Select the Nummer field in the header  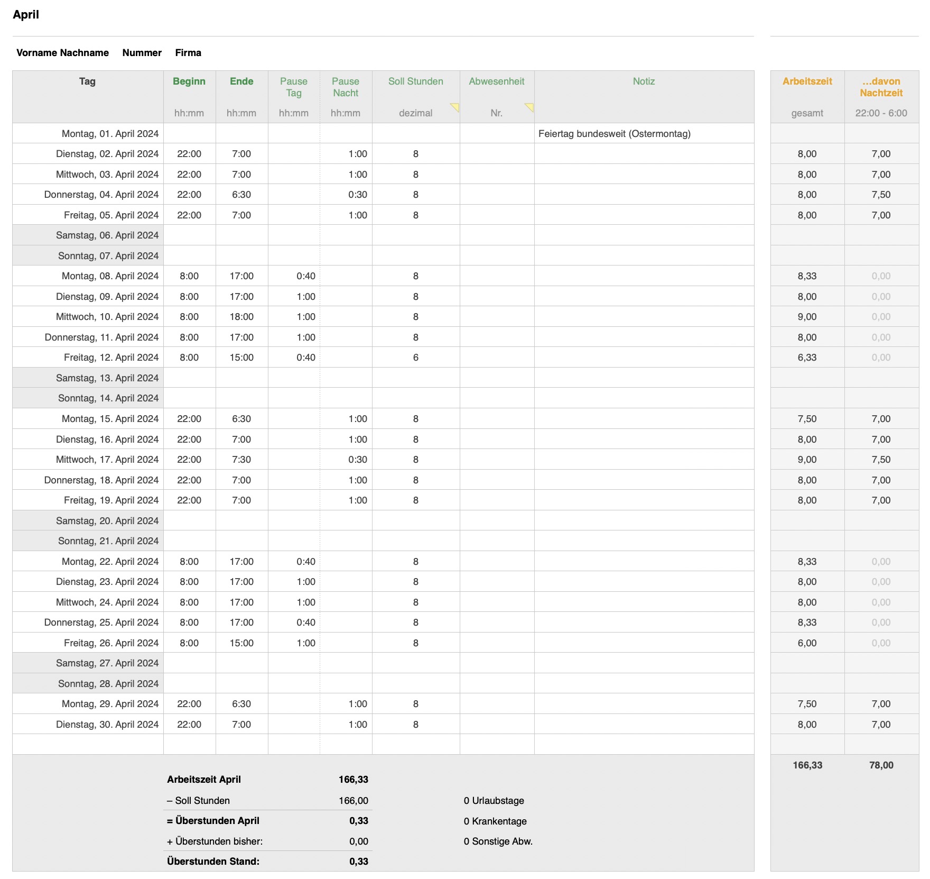pyautogui.click(x=142, y=53)
